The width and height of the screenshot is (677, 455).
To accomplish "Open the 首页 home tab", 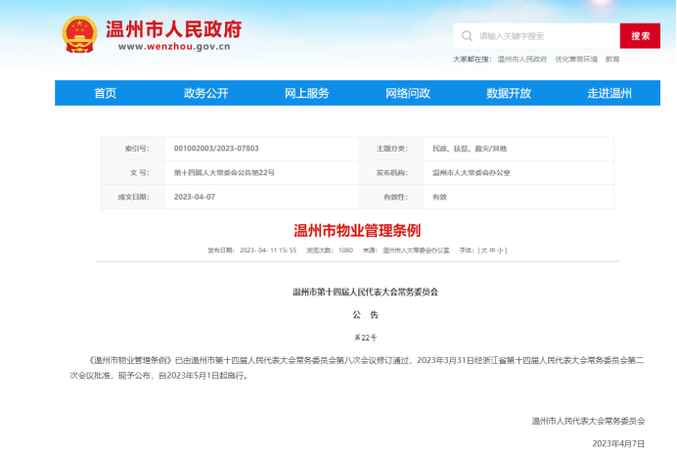I will point(105,93).
